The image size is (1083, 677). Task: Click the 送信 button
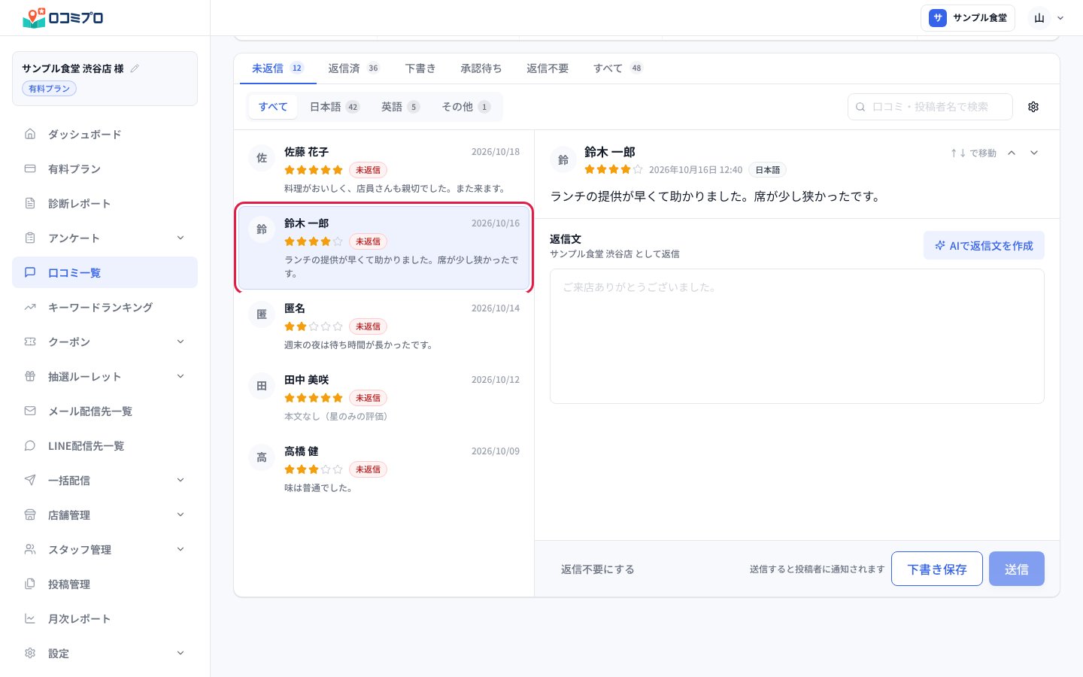[x=1017, y=569]
